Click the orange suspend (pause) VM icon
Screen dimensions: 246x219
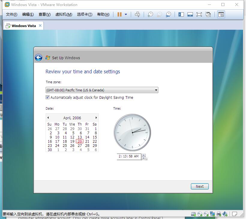point(119,14)
